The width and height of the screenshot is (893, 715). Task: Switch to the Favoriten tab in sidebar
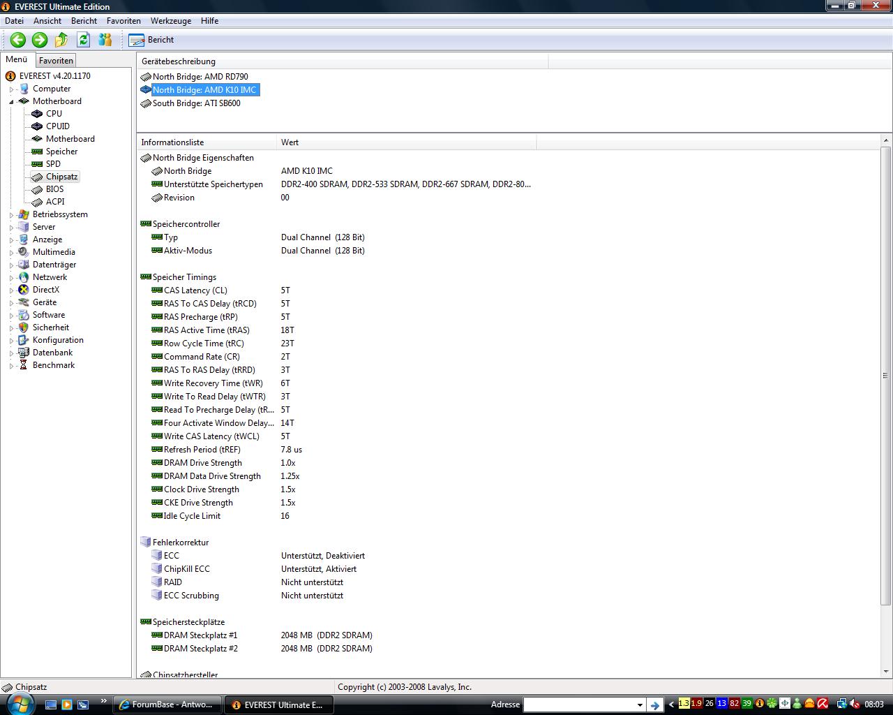pyautogui.click(x=56, y=61)
